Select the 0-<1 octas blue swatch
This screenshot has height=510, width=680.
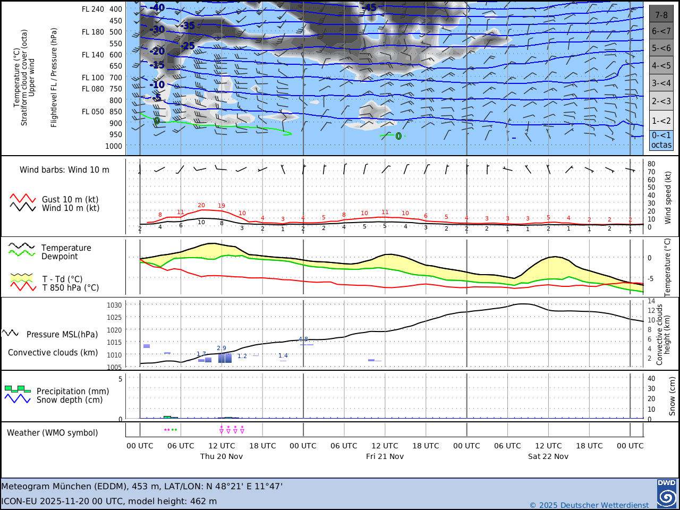[661, 140]
